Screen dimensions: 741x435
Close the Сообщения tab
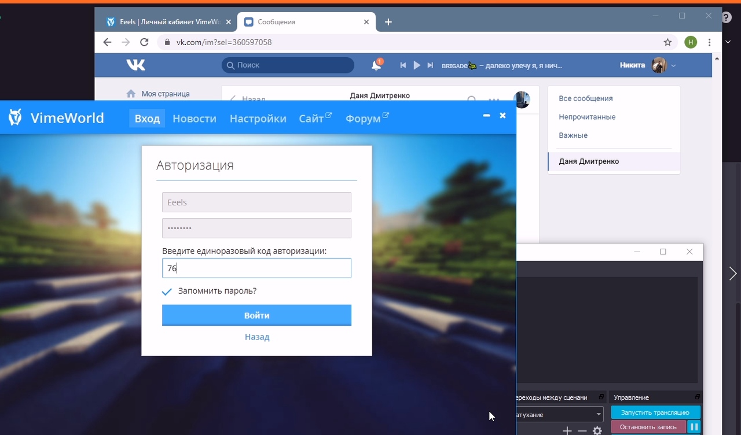366,22
